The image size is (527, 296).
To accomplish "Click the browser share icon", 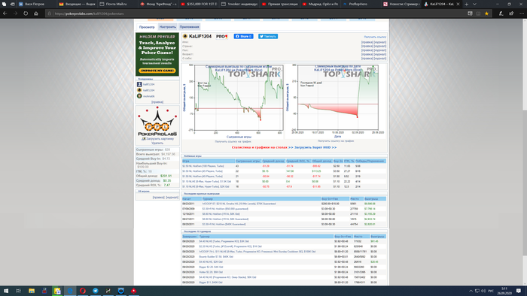I will [x=511, y=14].
